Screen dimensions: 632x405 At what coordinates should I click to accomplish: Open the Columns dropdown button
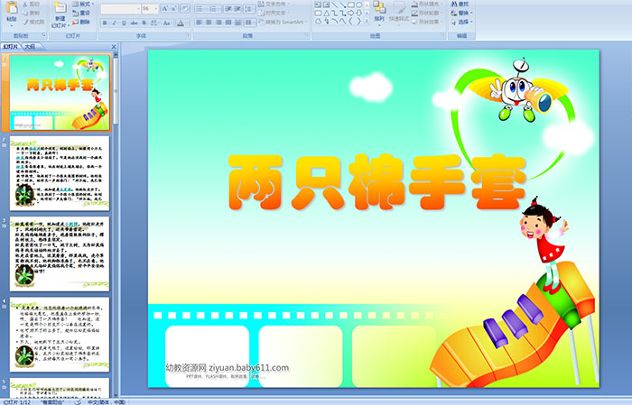click(x=249, y=23)
